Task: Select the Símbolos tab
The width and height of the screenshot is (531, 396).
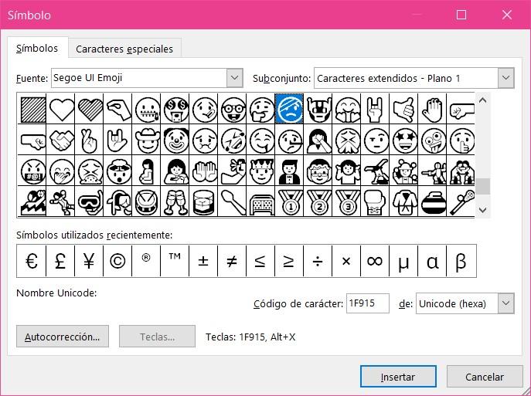Action: click(37, 48)
